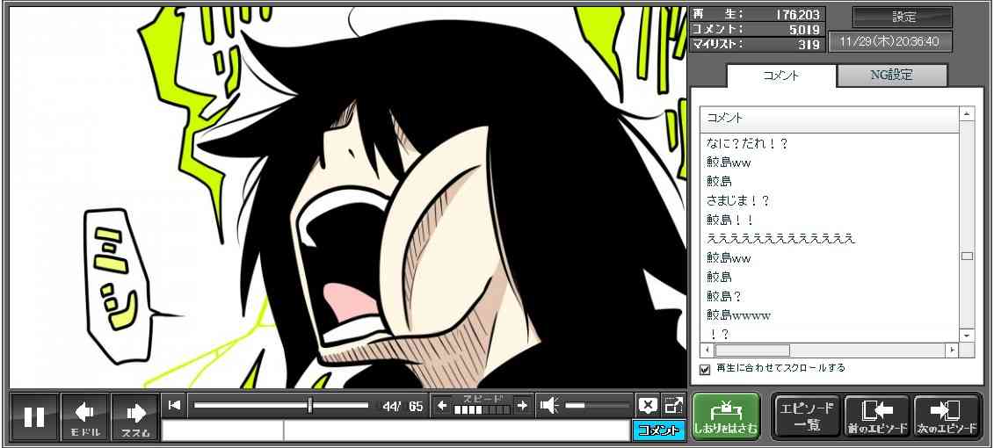Open the エピソード一覧 episode list
Screen dimensions: 994x448
tap(807, 416)
